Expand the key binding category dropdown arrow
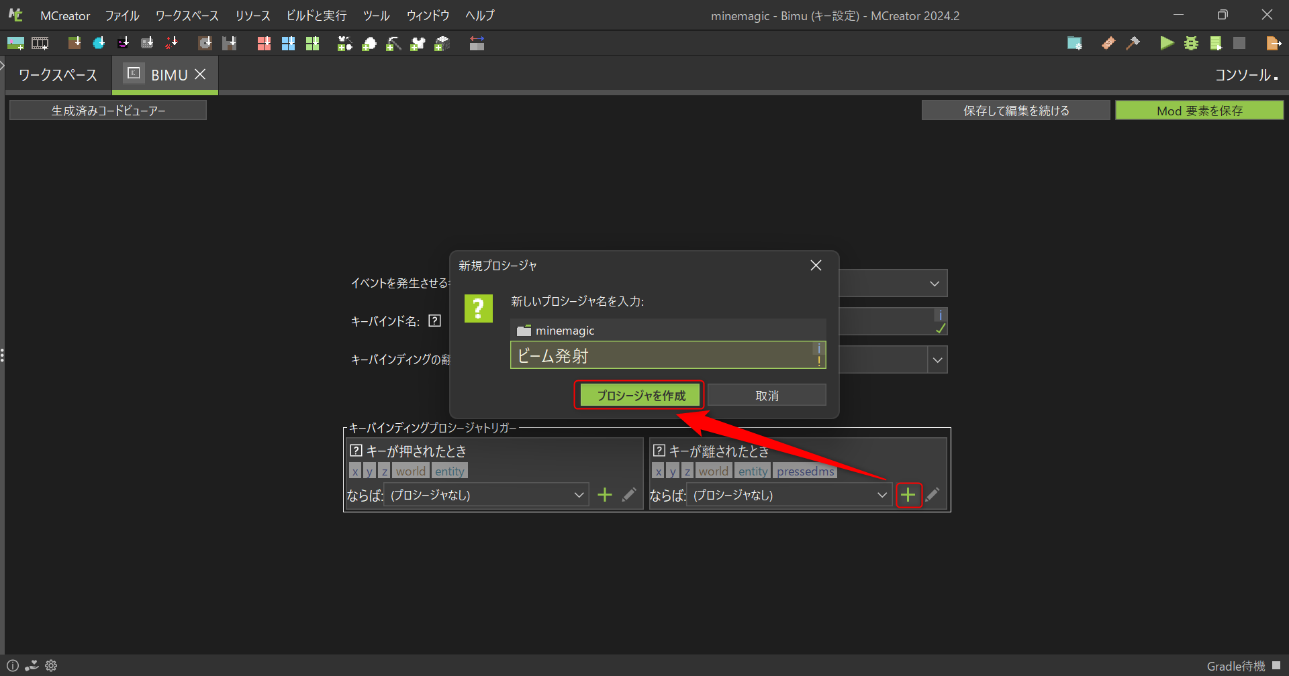The image size is (1289, 676). point(937,360)
